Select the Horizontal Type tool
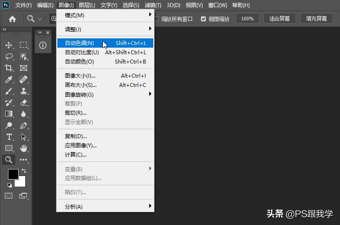Screen dimensions: 340x225 coord(9,137)
